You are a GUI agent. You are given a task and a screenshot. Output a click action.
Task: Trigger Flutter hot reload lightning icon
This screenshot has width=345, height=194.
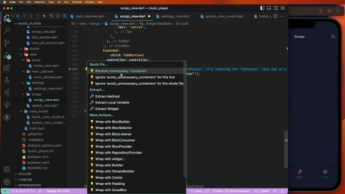[x=44, y=16]
